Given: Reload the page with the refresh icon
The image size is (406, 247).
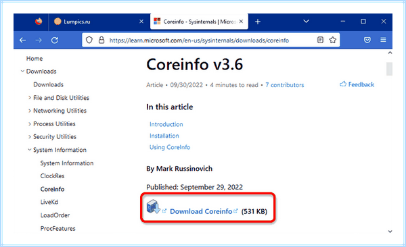Looking at the screenshot, I should [55, 40].
